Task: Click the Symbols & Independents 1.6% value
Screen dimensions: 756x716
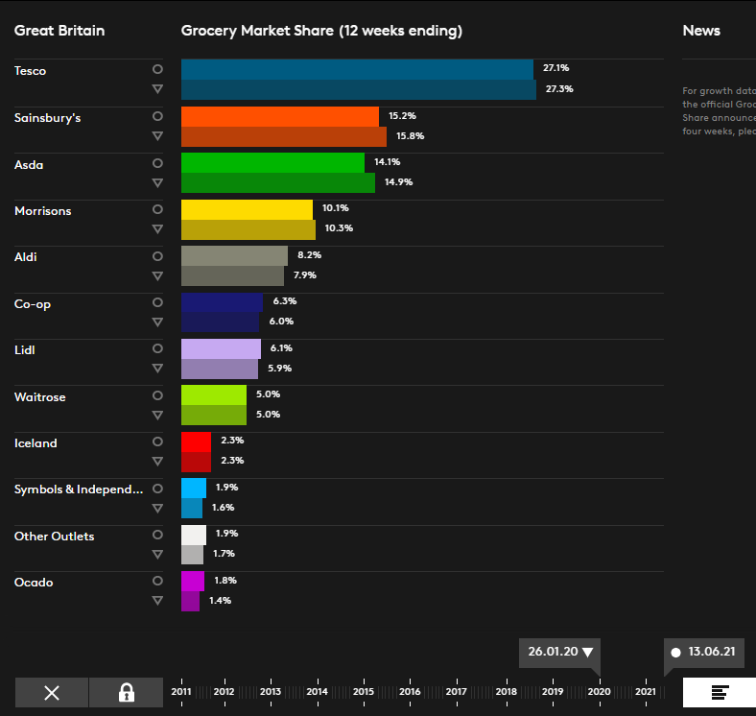Action: click(224, 508)
